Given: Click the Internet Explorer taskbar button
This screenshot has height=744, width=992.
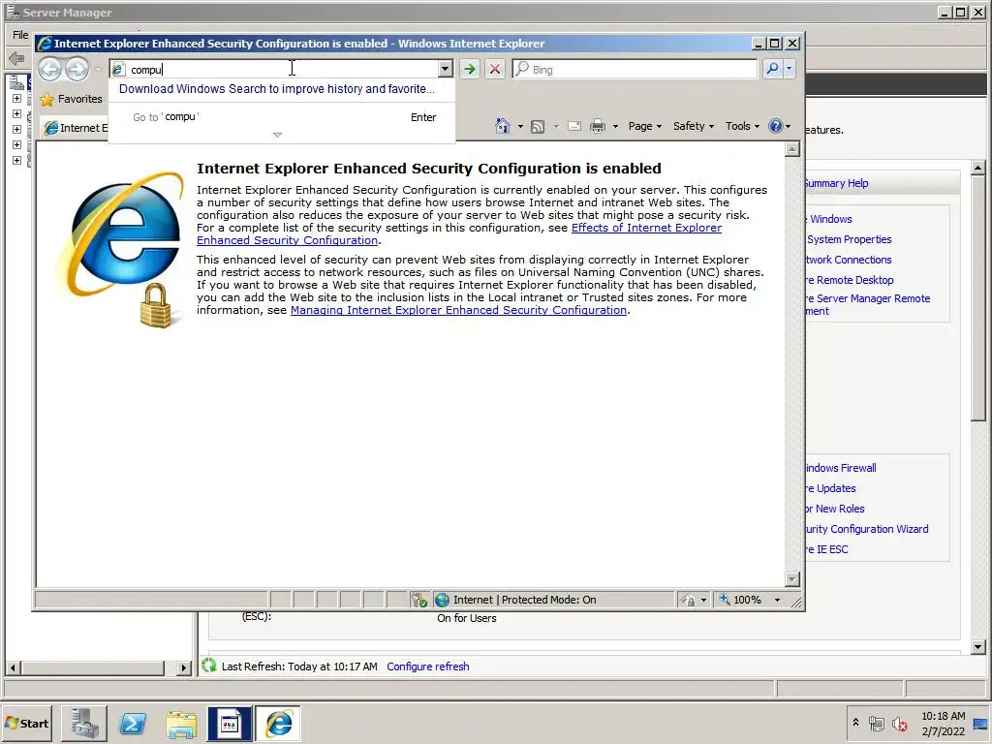Looking at the screenshot, I should pyautogui.click(x=278, y=723).
